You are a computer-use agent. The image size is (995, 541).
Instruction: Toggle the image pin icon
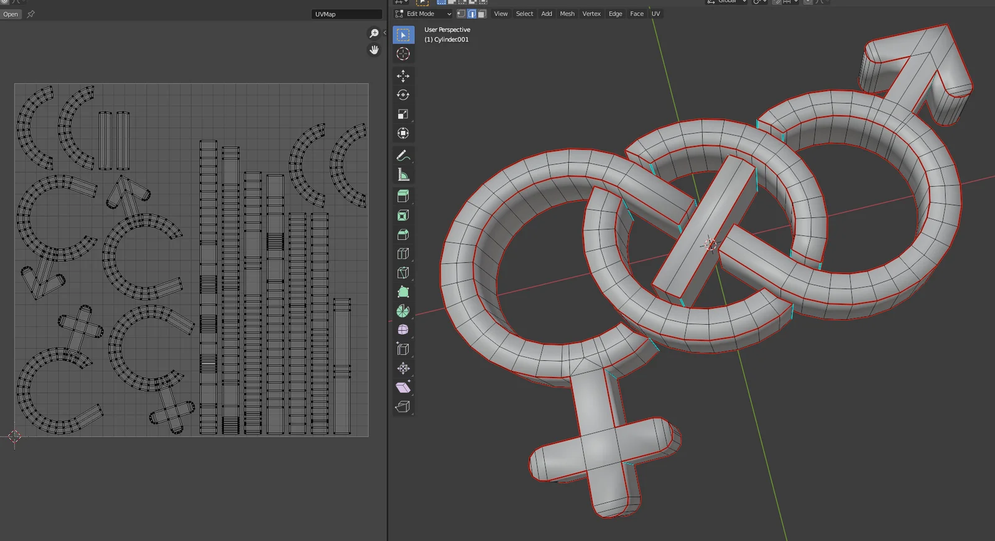[x=30, y=14]
